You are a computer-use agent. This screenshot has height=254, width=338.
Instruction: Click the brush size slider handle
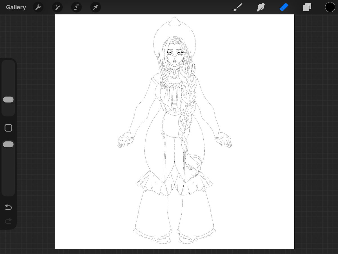tap(8, 100)
